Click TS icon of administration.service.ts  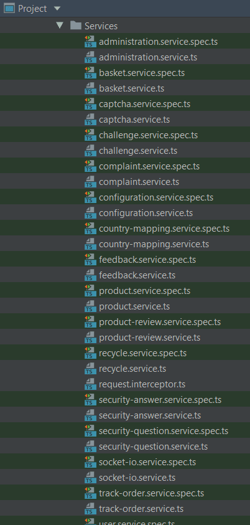click(x=89, y=57)
